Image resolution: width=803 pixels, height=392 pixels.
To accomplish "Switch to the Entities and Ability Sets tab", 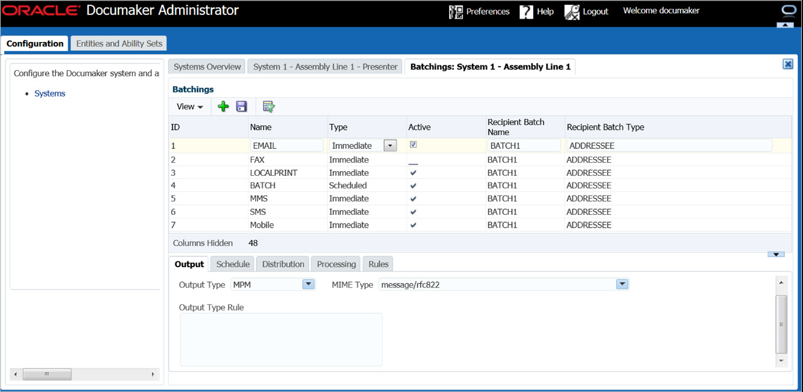I will (x=118, y=43).
